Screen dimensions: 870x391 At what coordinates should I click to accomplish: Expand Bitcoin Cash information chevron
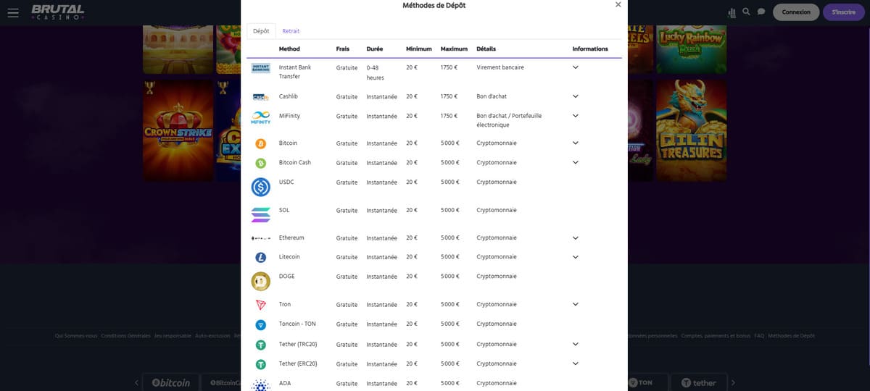tap(576, 163)
